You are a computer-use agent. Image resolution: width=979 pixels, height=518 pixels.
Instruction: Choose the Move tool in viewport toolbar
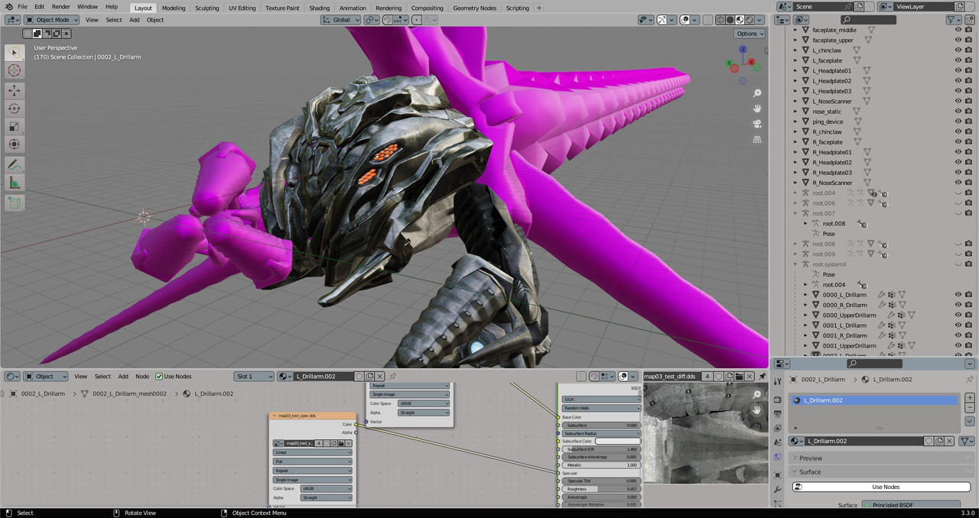[15, 90]
